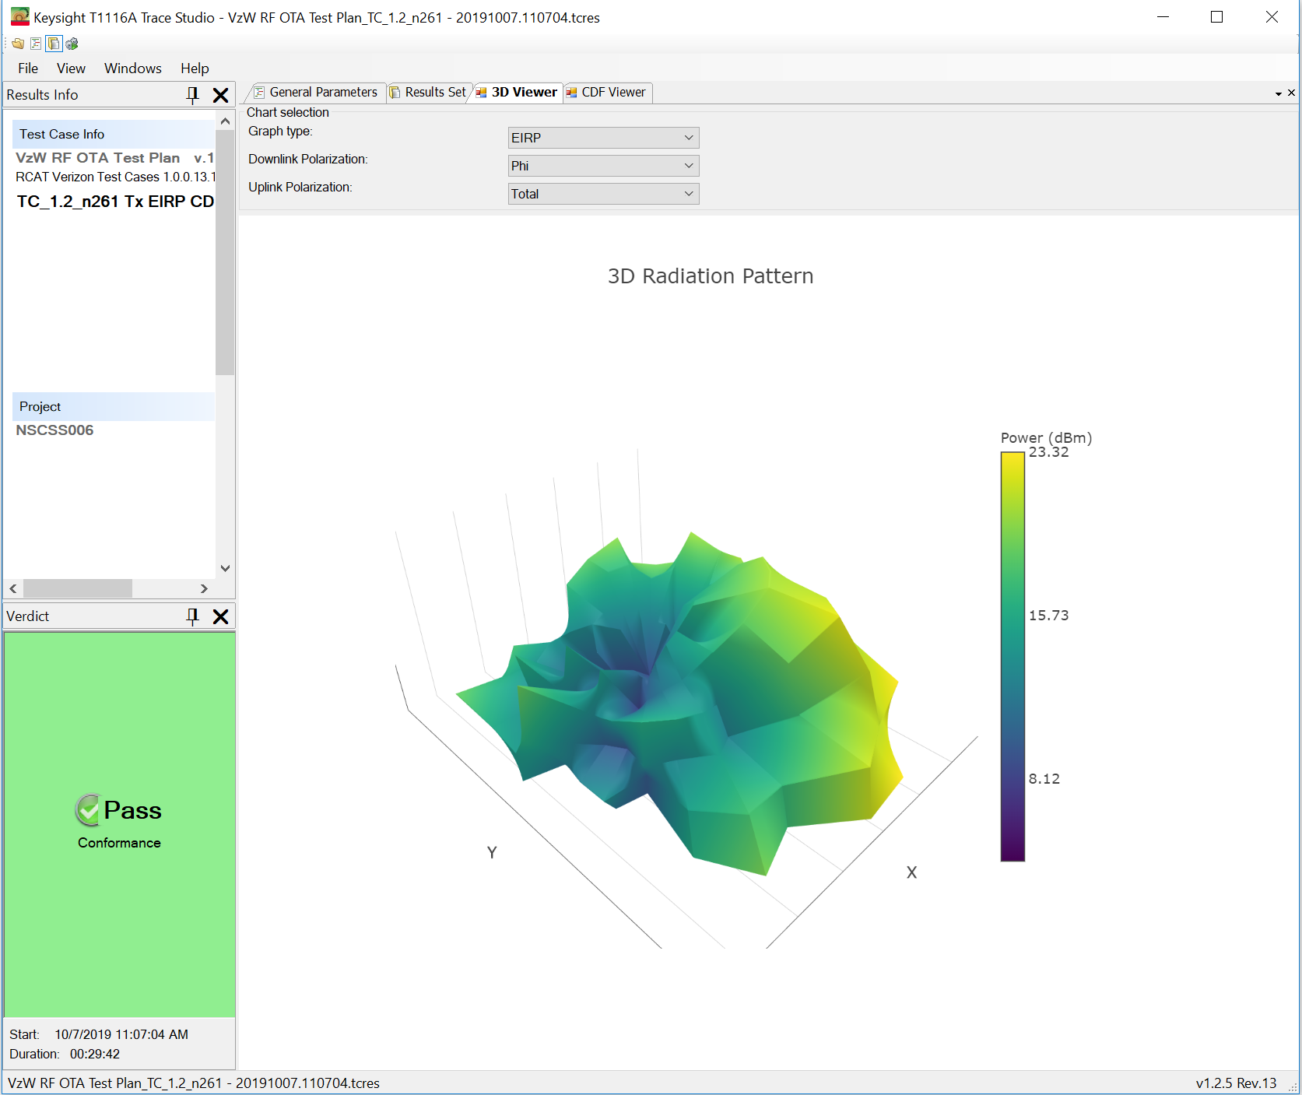The height and width of the screenshot is (1095, 1302).
Task: Switch to the CDF Viewer tab
Action: (x=607, y=93)
